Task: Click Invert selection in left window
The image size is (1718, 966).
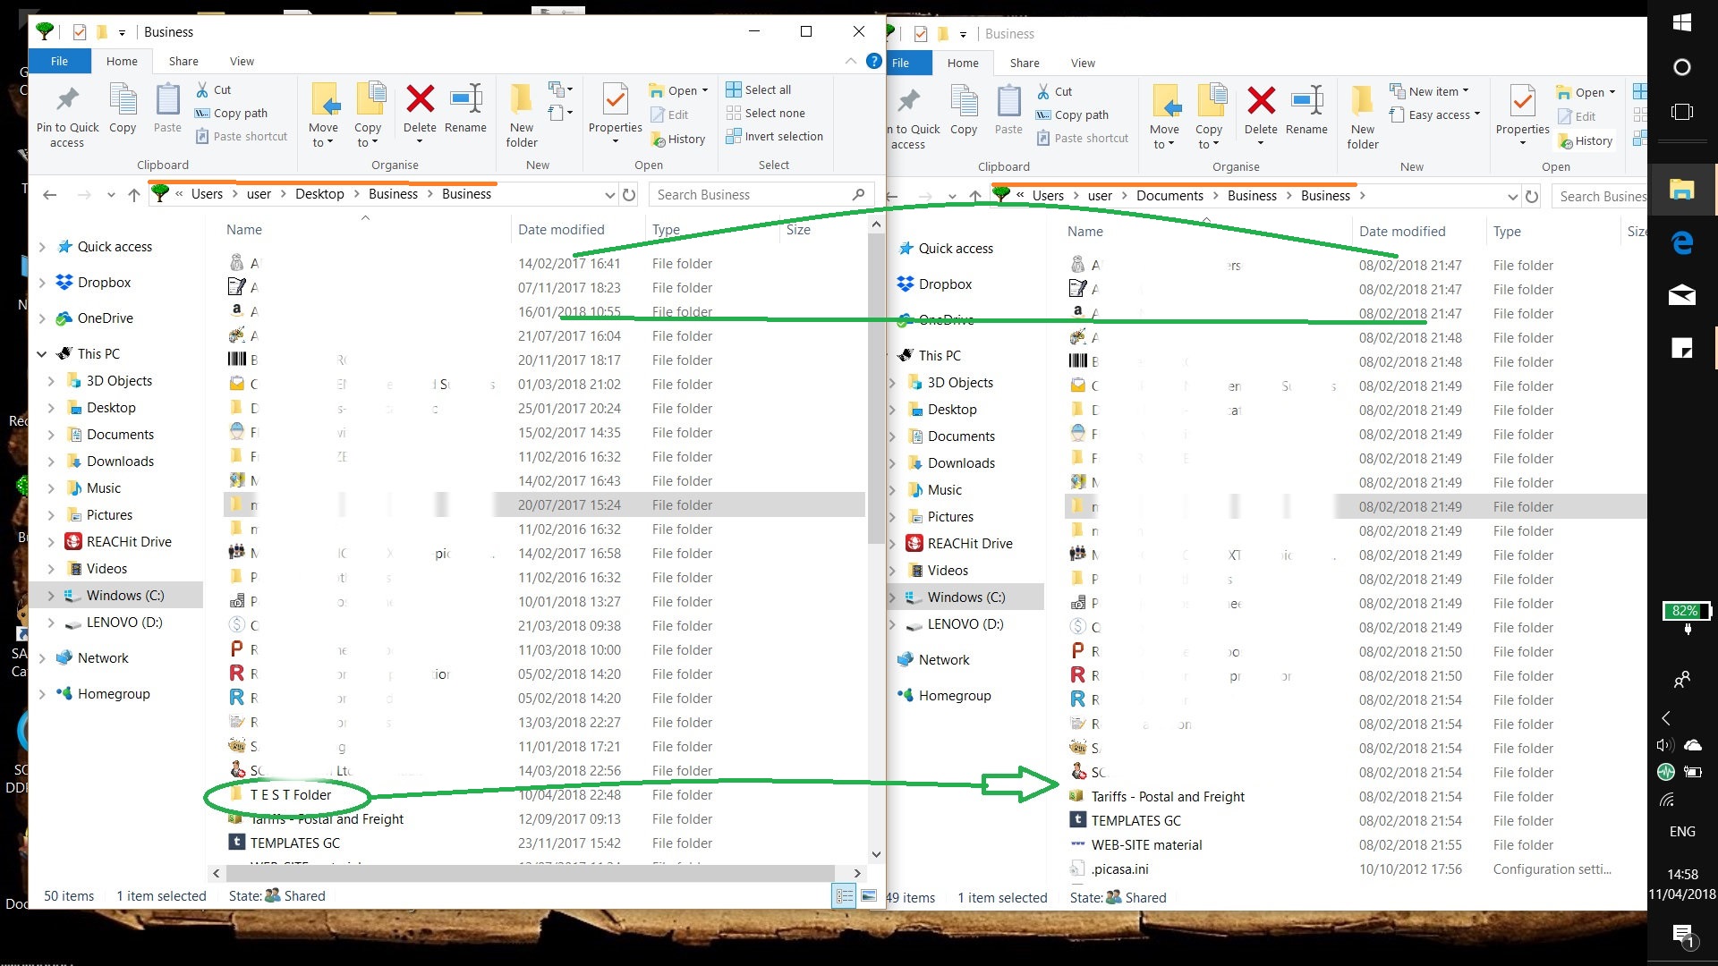Action: click(x=775, y=136)
